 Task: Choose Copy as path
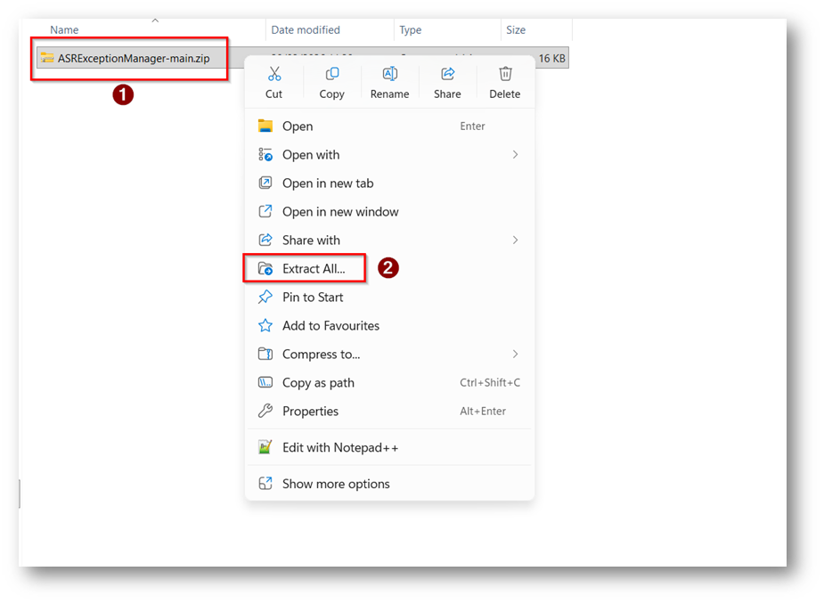pyautogui.click(x=318, y=383)
